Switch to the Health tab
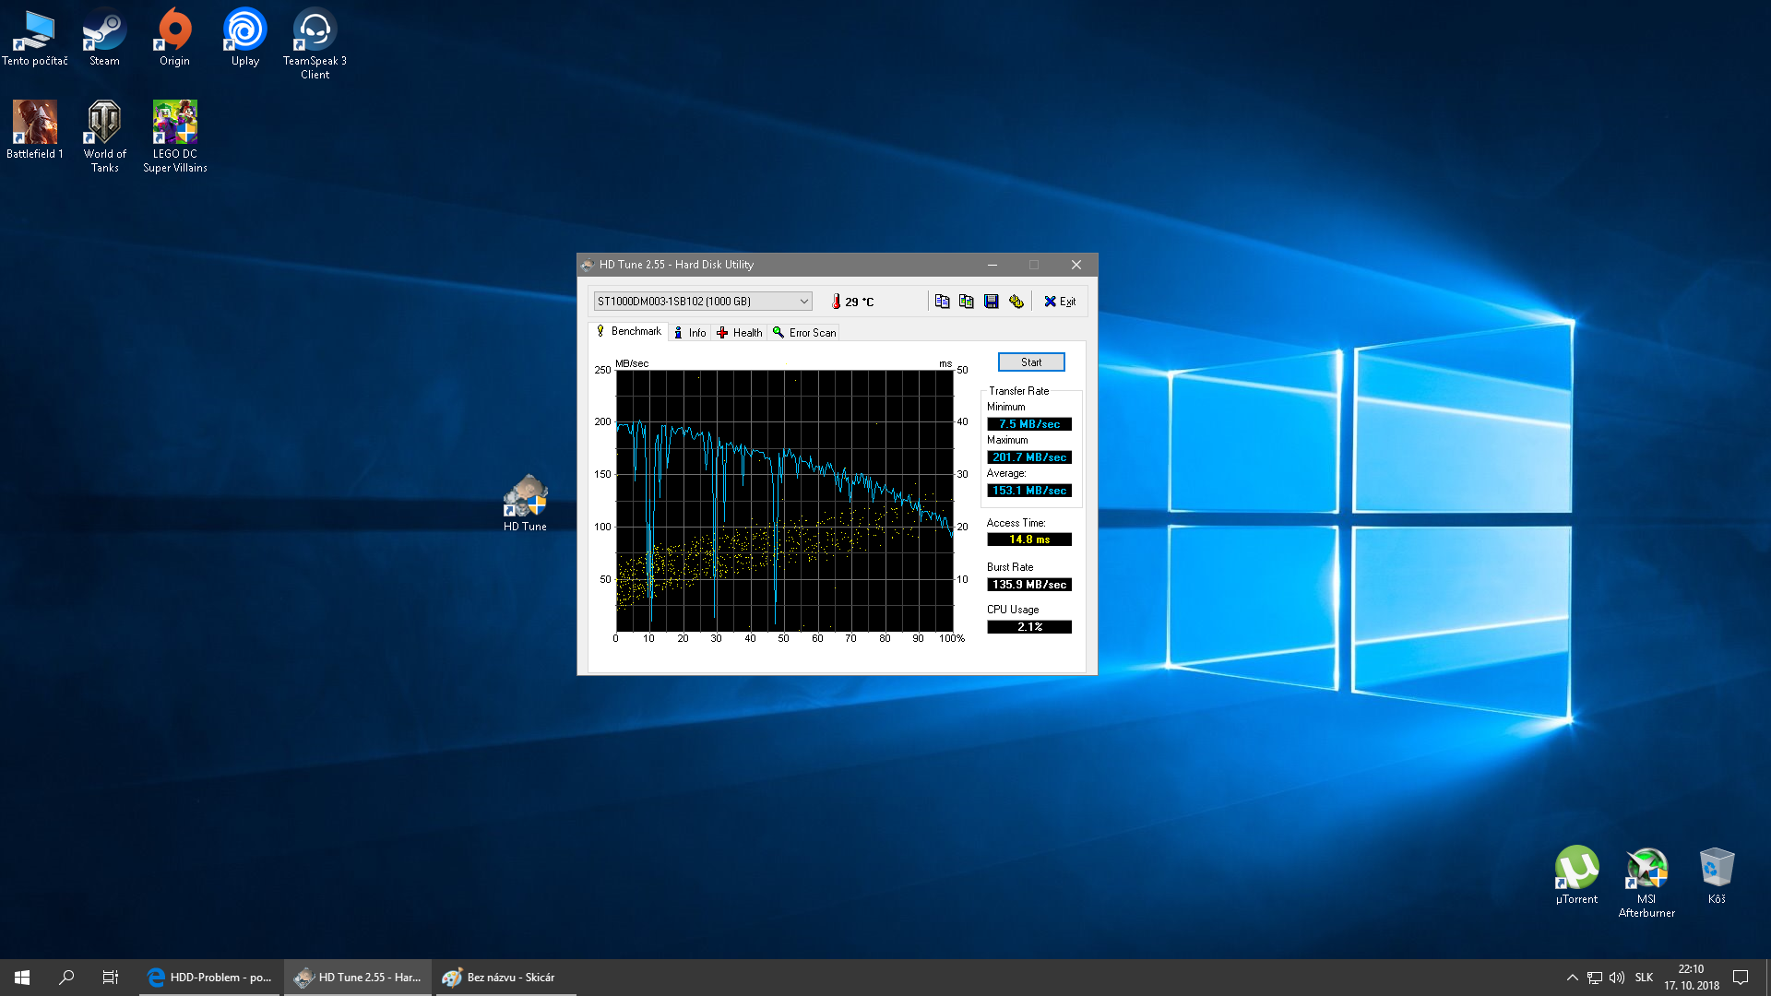This screenshot has width=1771, height=996. (740, 333)
